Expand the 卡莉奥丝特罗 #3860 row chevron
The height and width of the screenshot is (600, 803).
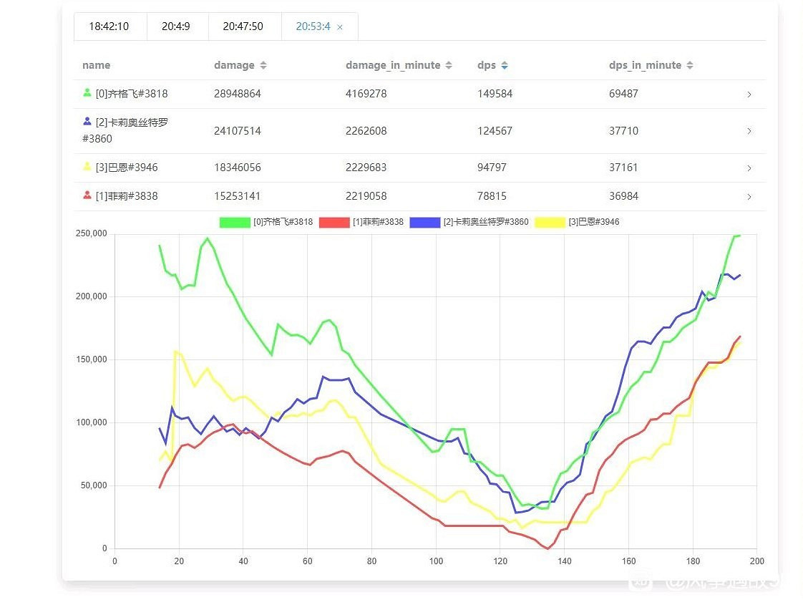click(x=749, y=131)
